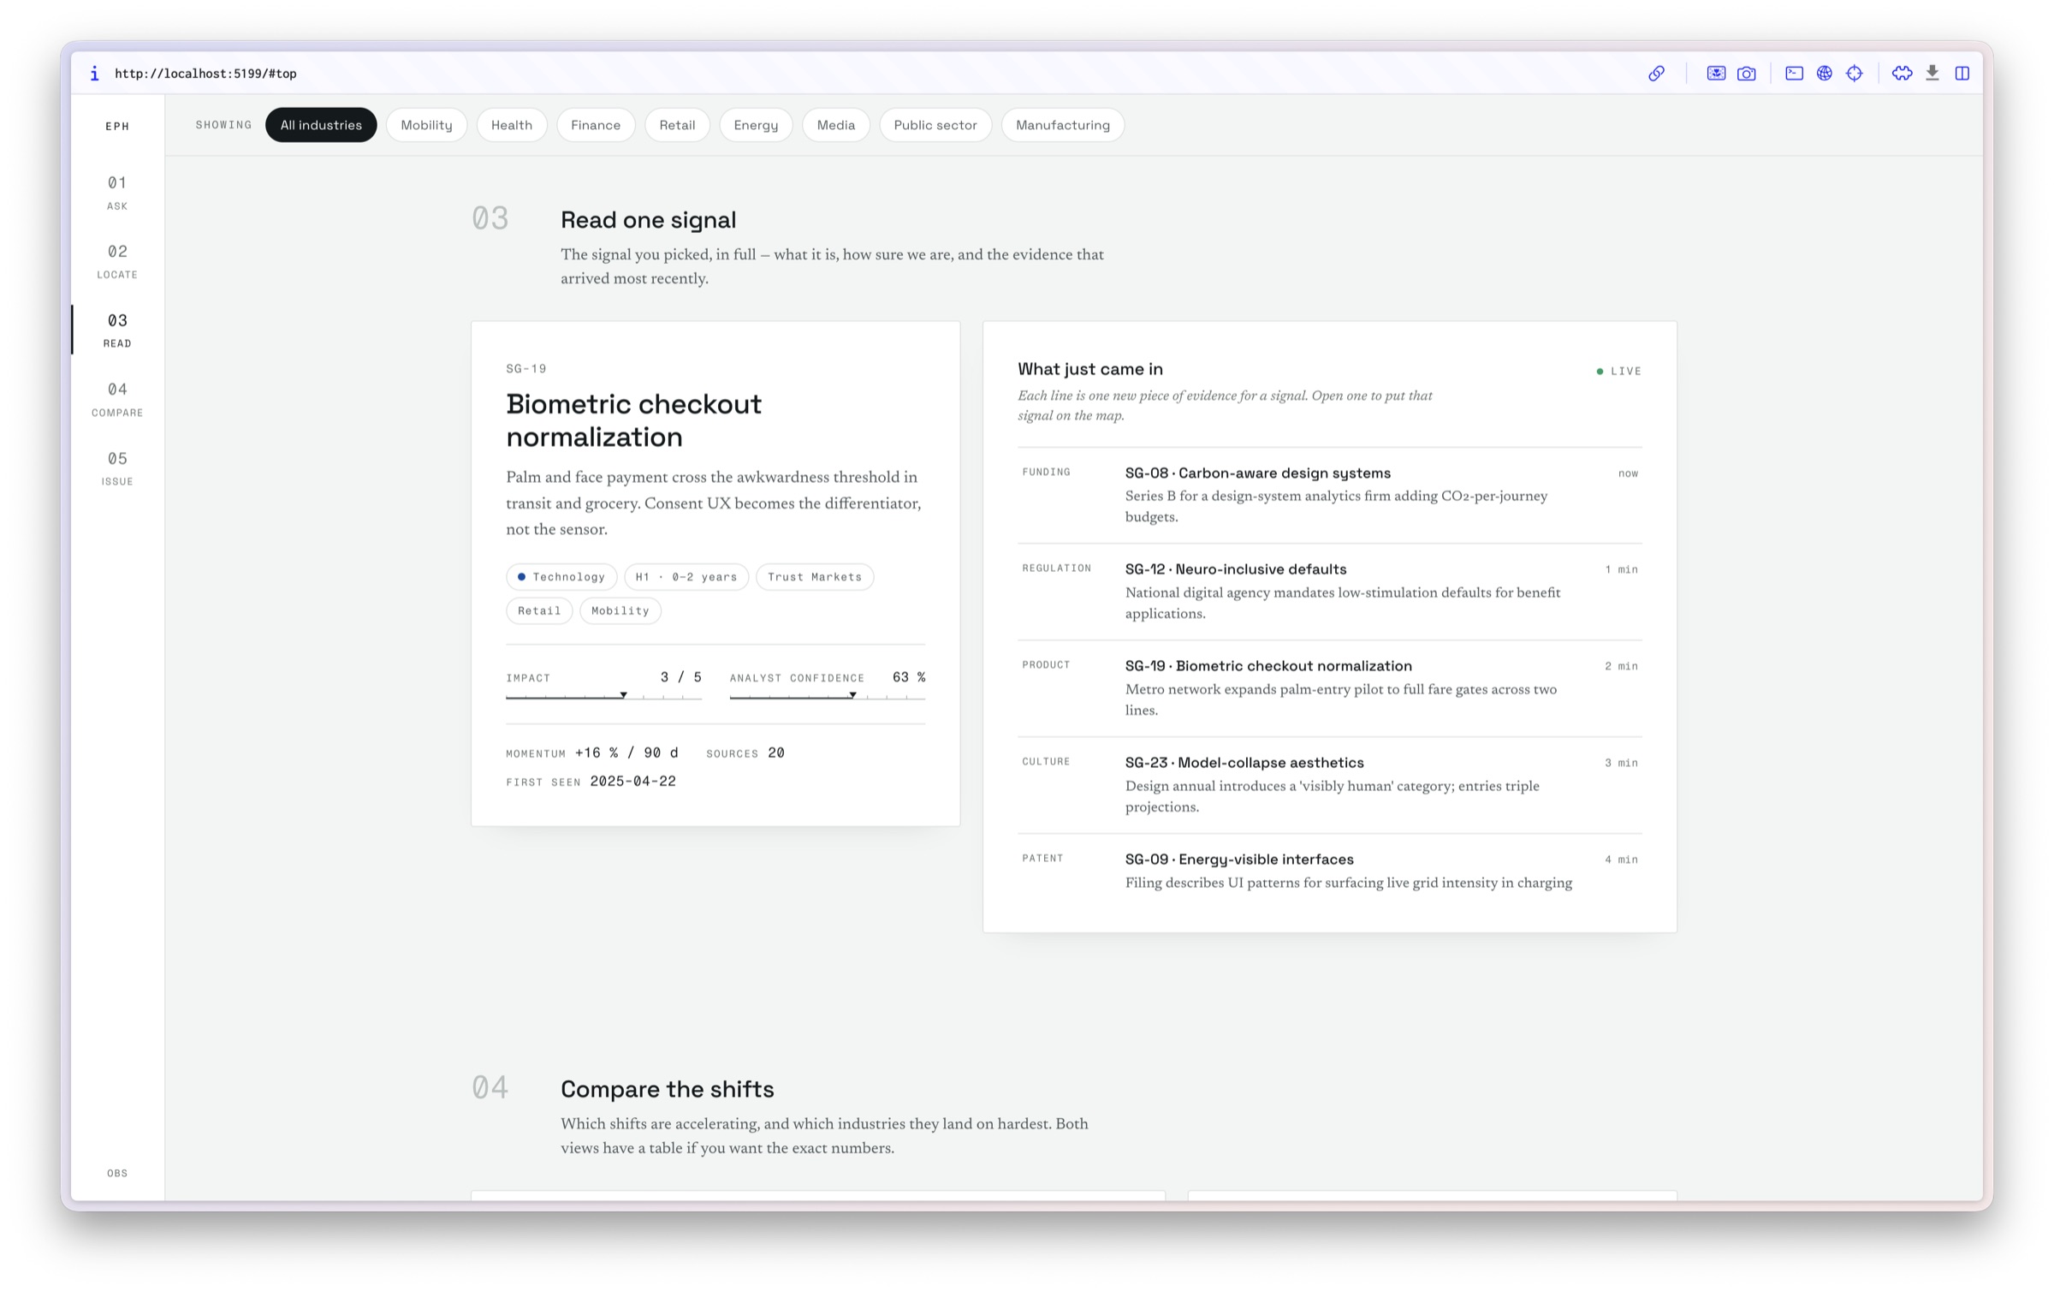
Task: Toggle the split-view sidebar panel icon
Action: point(1962,74)
